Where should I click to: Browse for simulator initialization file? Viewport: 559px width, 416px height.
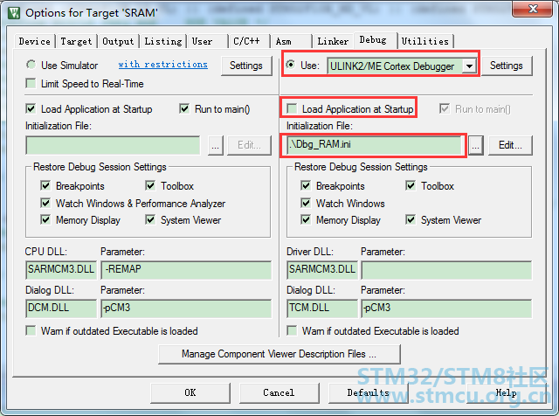tap(216, 145)
